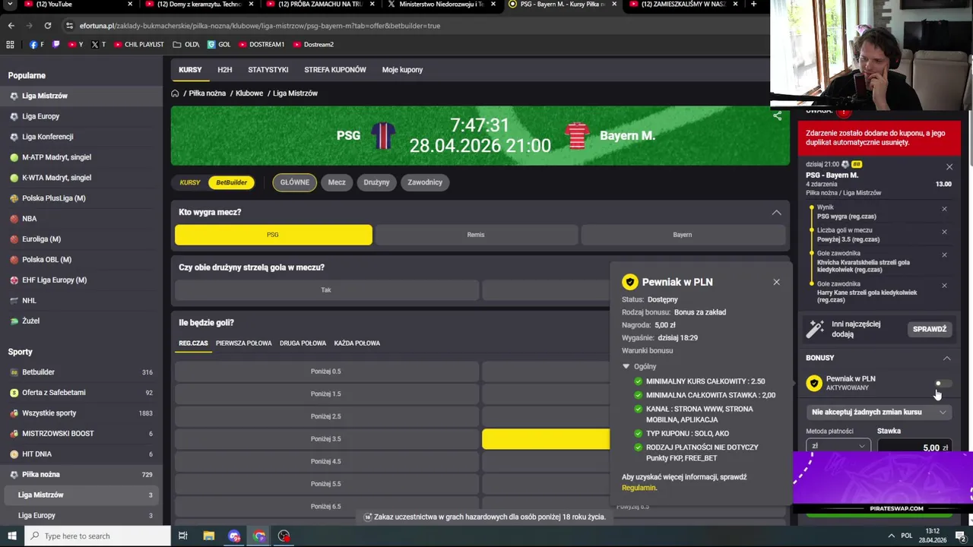Select the Drużyny market filter
This screenshot has height=547, width=973.
point(376,182)
